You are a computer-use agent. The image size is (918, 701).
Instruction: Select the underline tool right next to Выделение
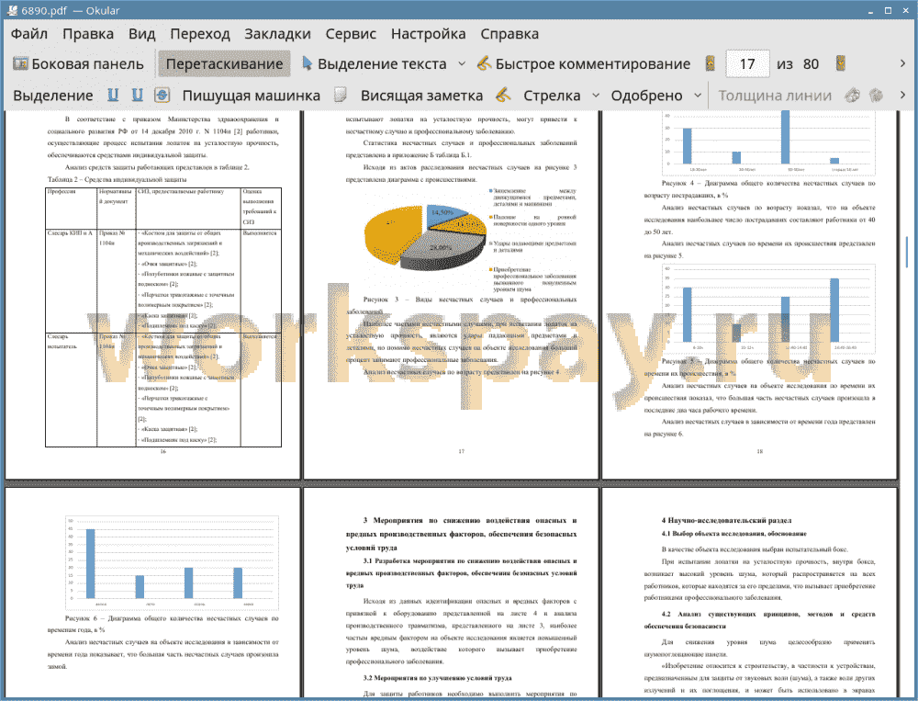113,95
